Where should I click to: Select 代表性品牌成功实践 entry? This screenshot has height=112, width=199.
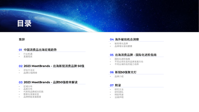(x=33, y=92)
